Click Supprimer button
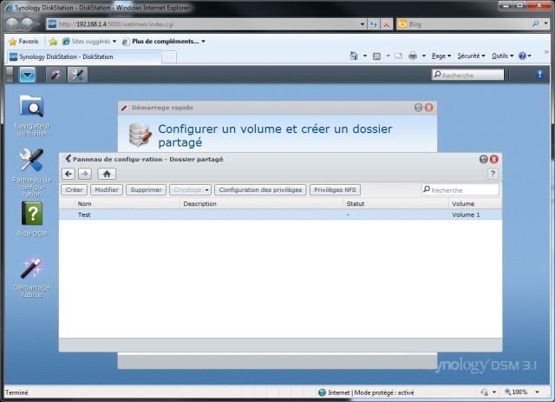555x402 pixels. 147,189
